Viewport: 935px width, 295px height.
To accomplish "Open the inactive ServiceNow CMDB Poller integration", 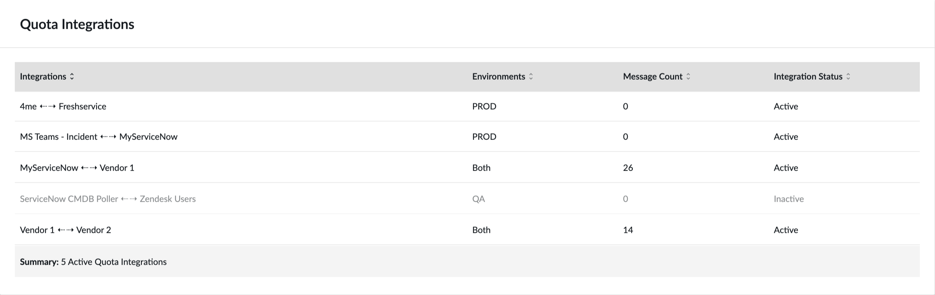I will [x=467, y=199].
